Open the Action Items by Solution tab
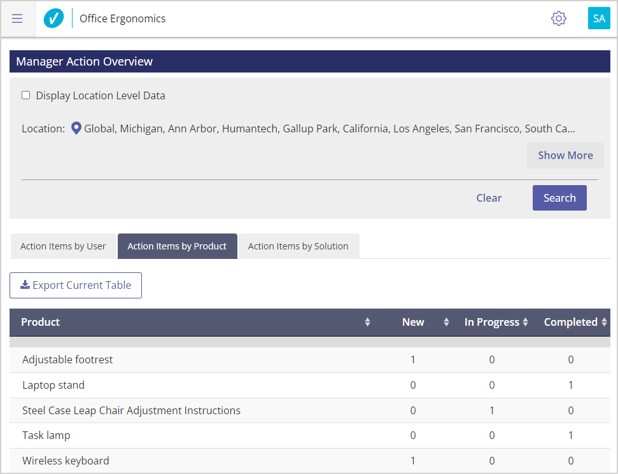The image size is (618, 474). [298, 246]
